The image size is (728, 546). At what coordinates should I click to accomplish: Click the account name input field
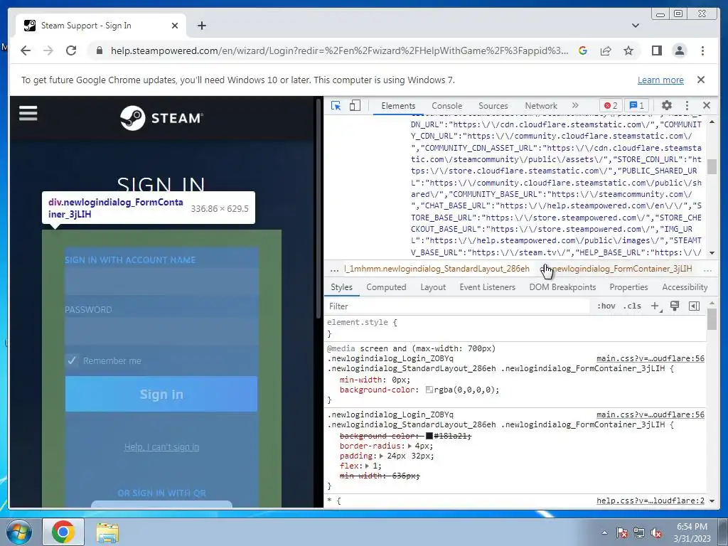click(161, 283)
